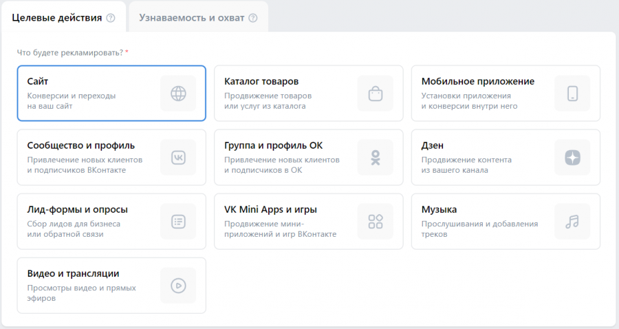Select the Целевые действия tab
Viewport: 619px width, 329px height.
[x=57, y=18]
